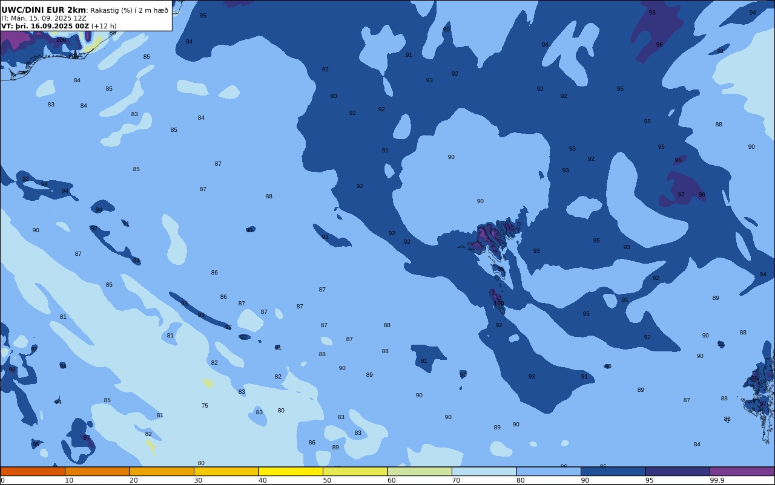The width and height of the screenshot is (775, 485).
Task: Pick the 95–99.9 indigo legend swatch
Action: tap(678, 471)
